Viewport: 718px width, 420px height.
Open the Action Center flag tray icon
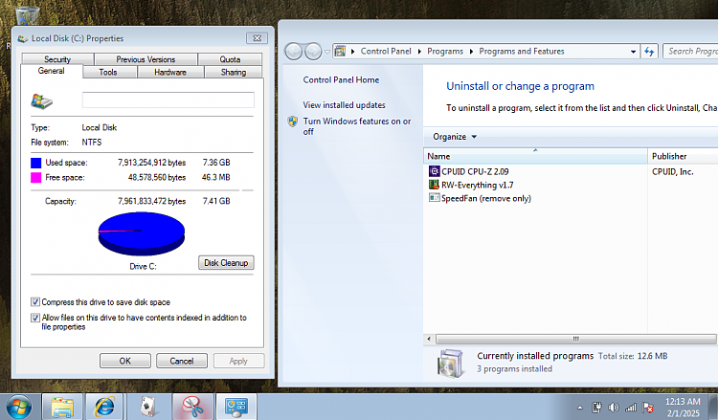647,408
